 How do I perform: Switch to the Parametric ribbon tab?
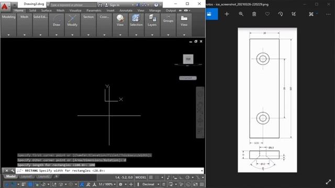click(94, 10)
